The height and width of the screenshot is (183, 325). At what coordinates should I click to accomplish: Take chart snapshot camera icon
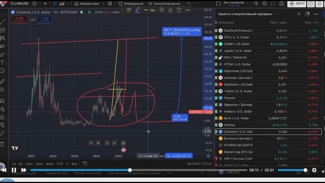point(281,4)
